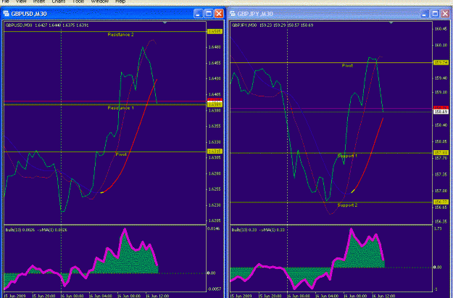Click the yellow 159.74 Pivot price tag
This screenshot has height=298, width=453.
441,62
